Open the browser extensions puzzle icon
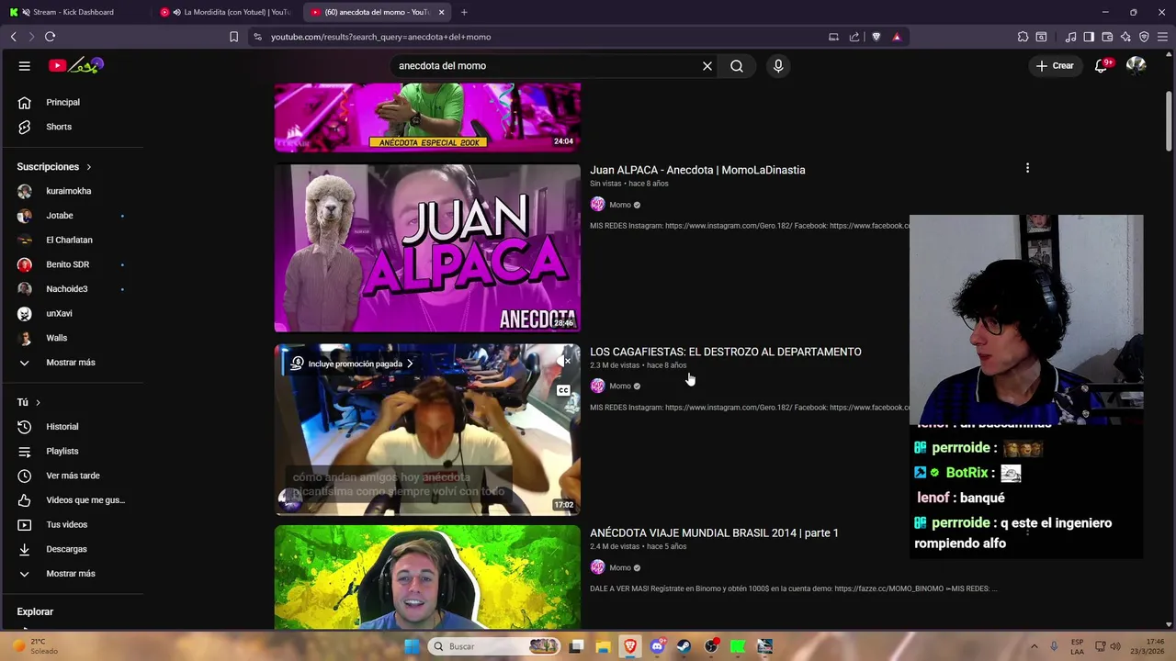The width and height of the screenshot is (1176, 661). (1023, 37)
